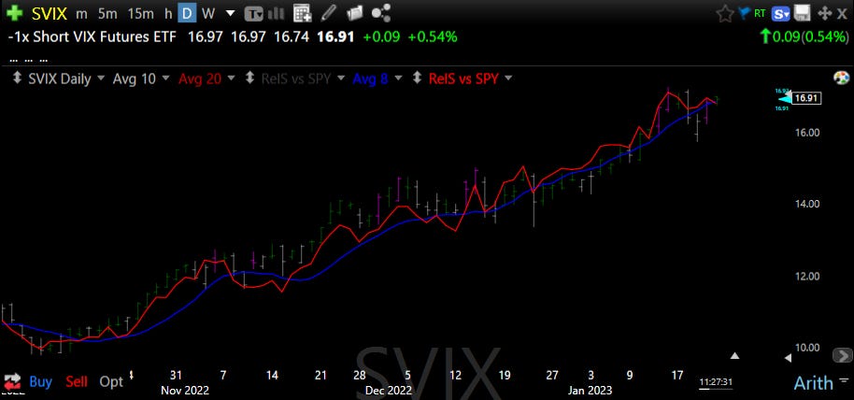The height and width of the screenshot is (400, 854).
Task: Click the -1x Short VIX Futures ETF name
Action: 93,37
